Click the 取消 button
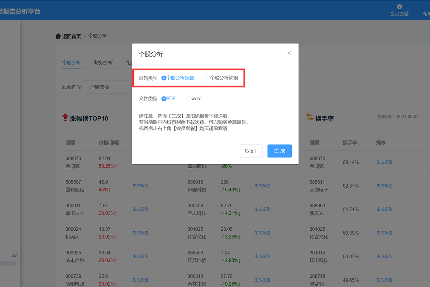This screenshot has width=430, height=287. pyautogui.click(x=250, y=151)
